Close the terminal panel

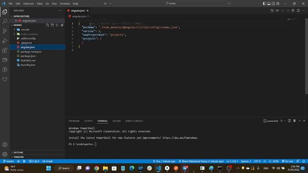click(304, 121)
